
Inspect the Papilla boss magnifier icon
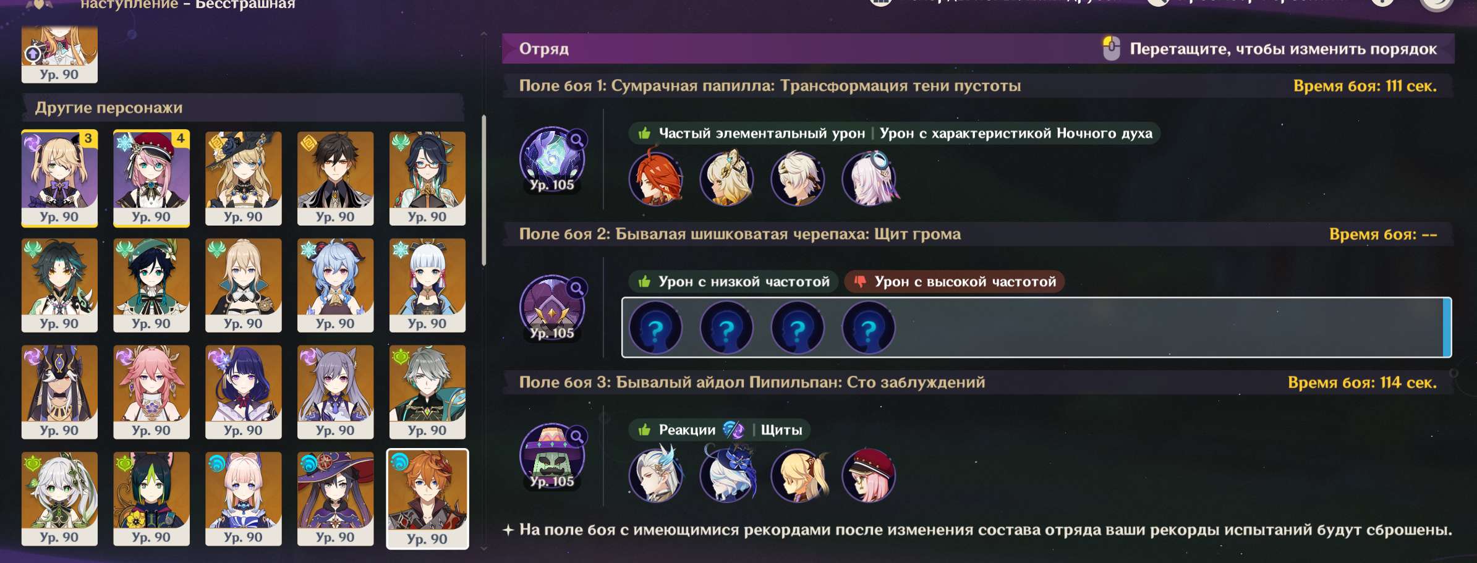[577, 140]
